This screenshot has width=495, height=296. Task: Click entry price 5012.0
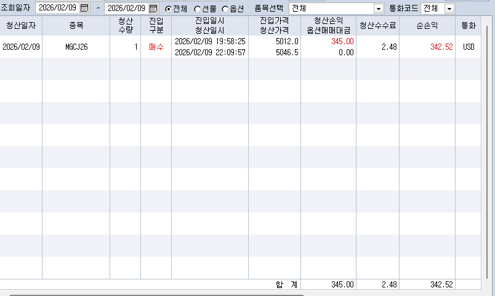coord(287,41)
